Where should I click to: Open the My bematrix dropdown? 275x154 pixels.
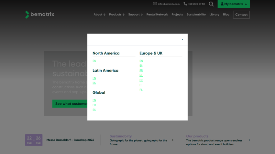pyautogui.click(x=234, y=4)
